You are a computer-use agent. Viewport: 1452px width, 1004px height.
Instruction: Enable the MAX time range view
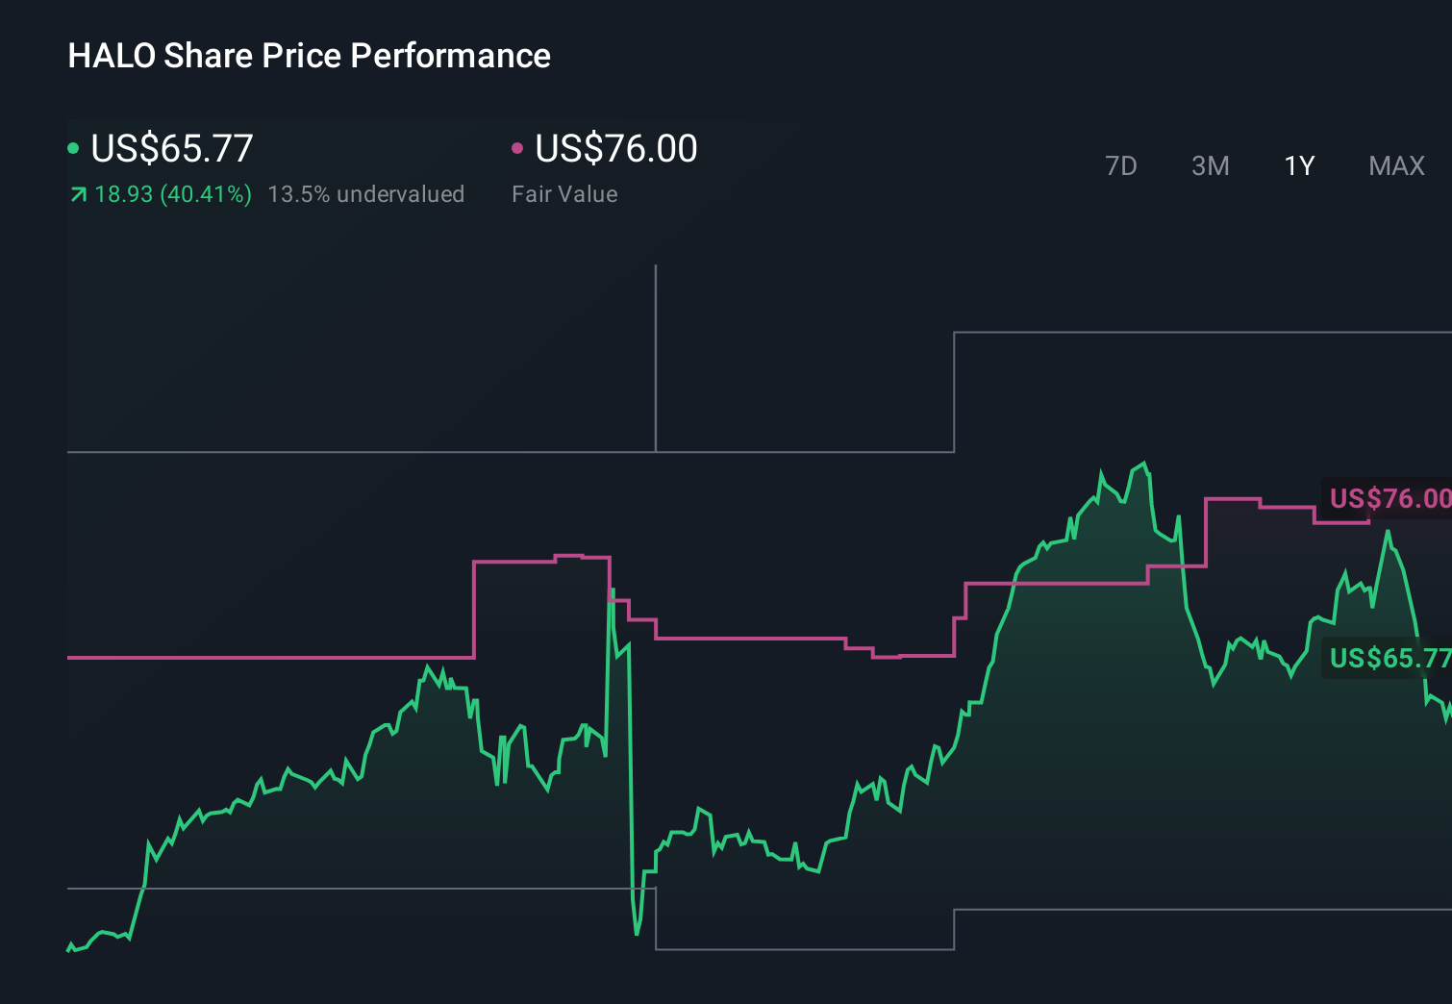tap(1395, 165)
